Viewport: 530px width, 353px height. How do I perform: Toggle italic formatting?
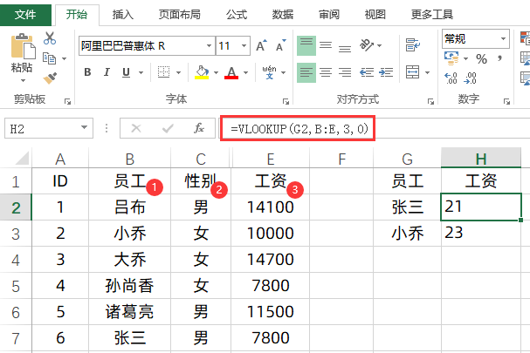[107, 72]
